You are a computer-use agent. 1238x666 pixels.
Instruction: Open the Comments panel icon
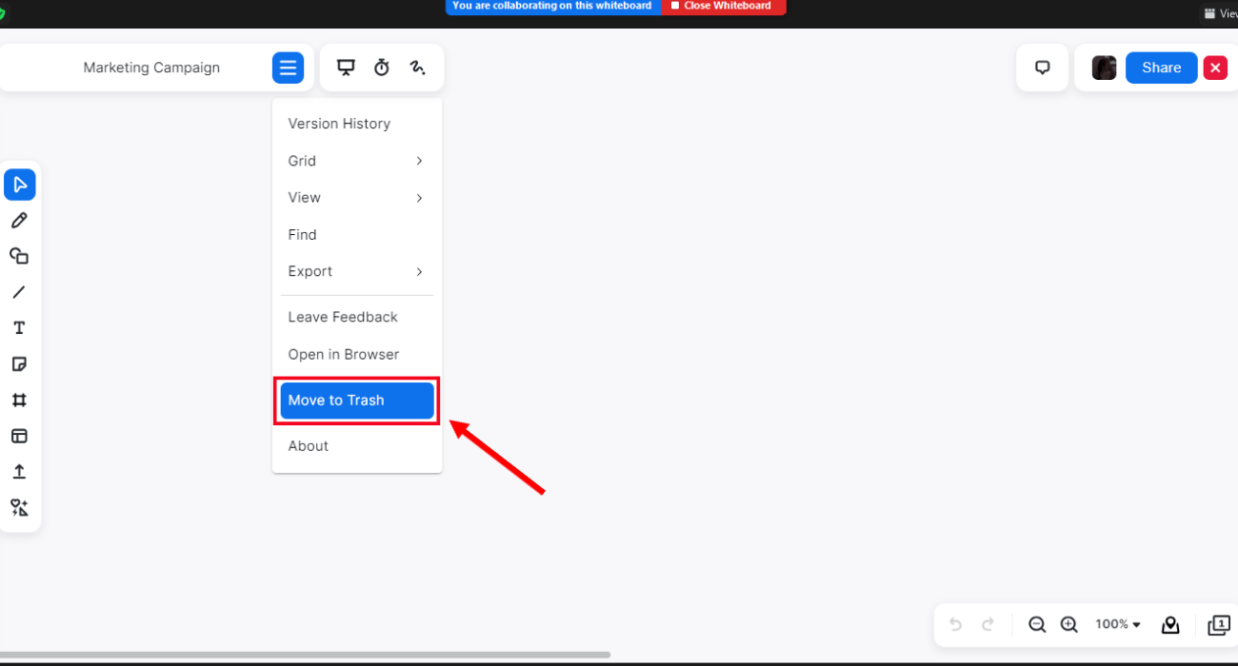click(x=1043, y=68)
